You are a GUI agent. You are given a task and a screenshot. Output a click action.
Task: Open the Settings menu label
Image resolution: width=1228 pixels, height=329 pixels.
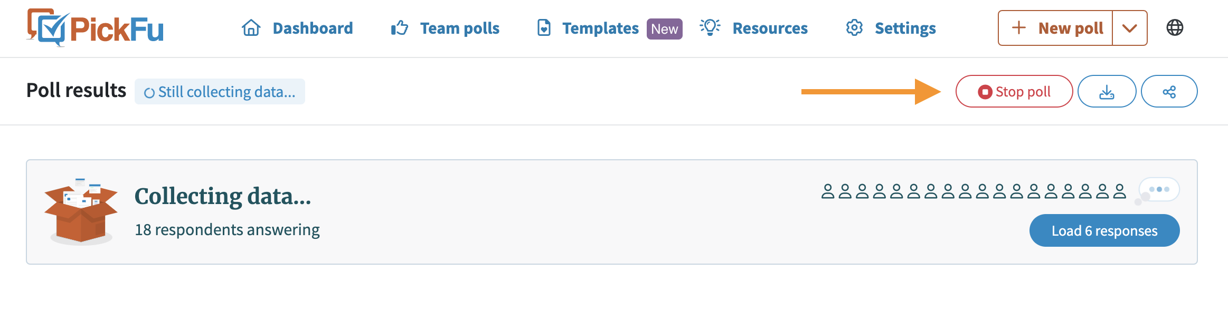point(905,28)
